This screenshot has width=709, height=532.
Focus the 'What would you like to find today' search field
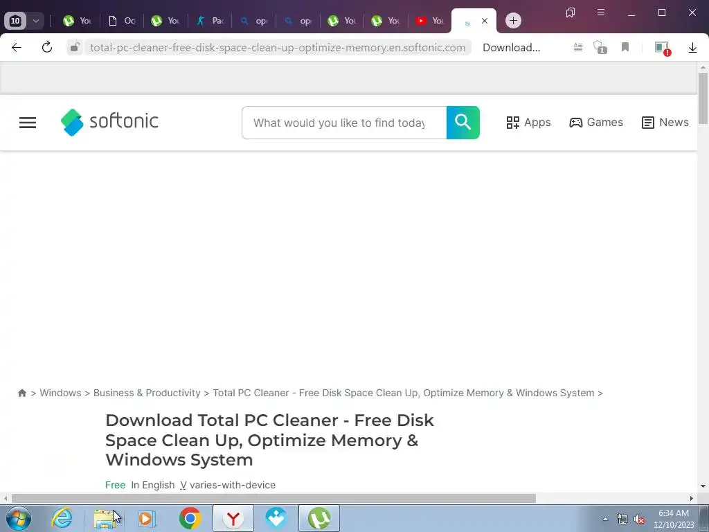344,123
